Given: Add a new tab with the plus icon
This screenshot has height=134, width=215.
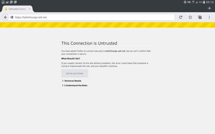Looking at the screenshot, I should tap(209, 8).
